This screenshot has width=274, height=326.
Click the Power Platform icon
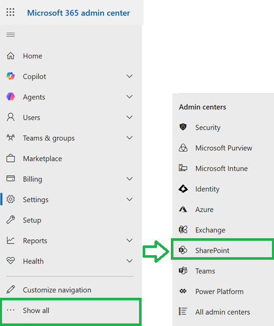pyautogui.click(x=183, y=291)
